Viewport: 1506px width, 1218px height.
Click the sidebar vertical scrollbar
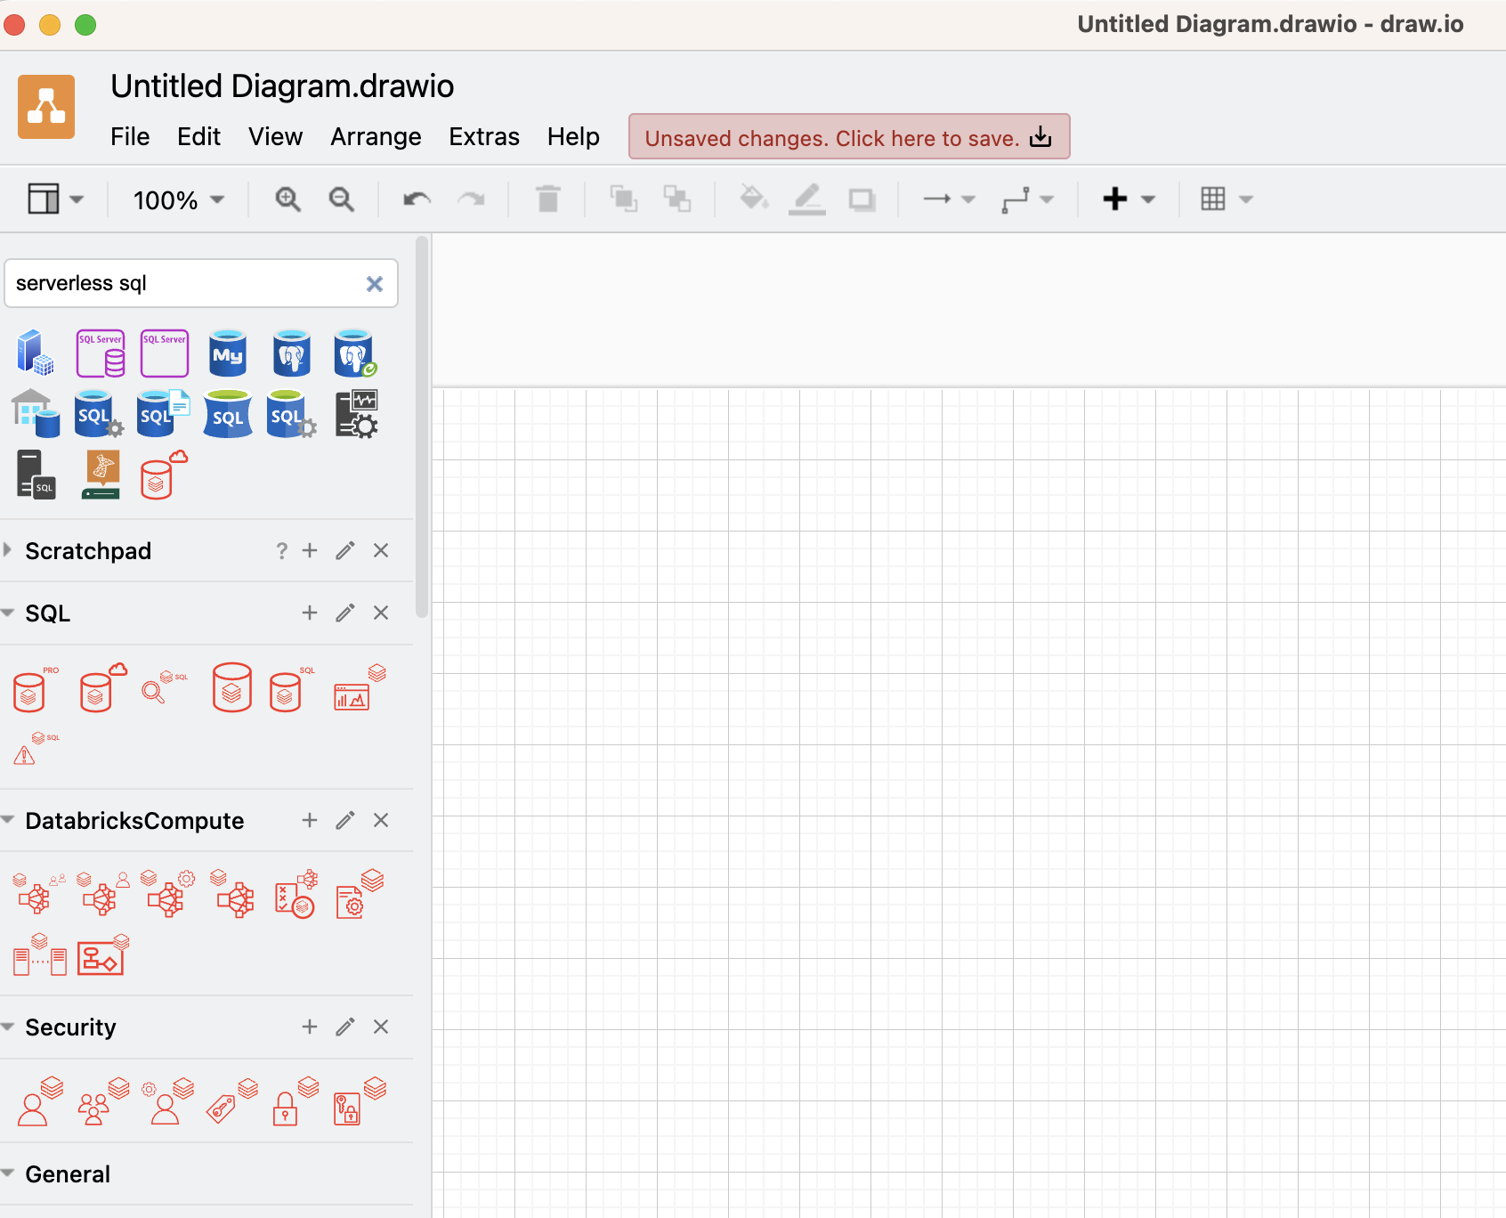click(x=422, y=427)
